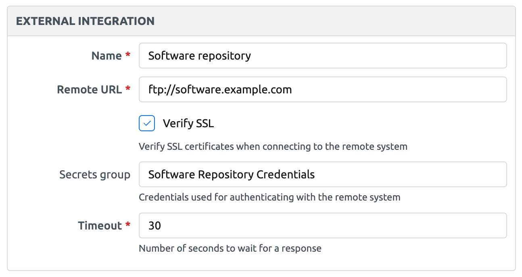Viewport: 522px width, 277px height.
Task: Place cursor in ftp://software.example.com text
Action: [220, 89]
